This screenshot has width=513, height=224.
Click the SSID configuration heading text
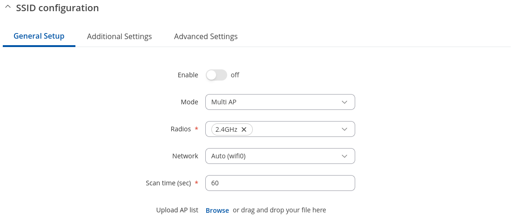57,8
